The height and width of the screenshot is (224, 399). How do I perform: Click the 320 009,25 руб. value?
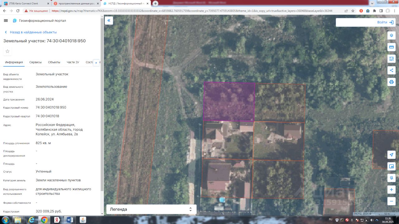49,211
